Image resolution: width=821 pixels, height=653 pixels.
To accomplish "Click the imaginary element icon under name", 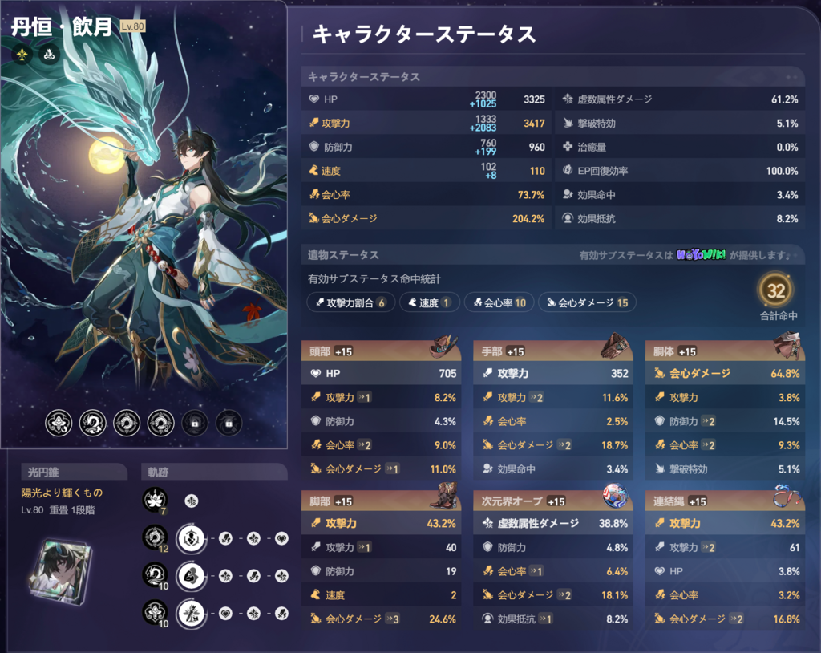I will tap(22, 54).
